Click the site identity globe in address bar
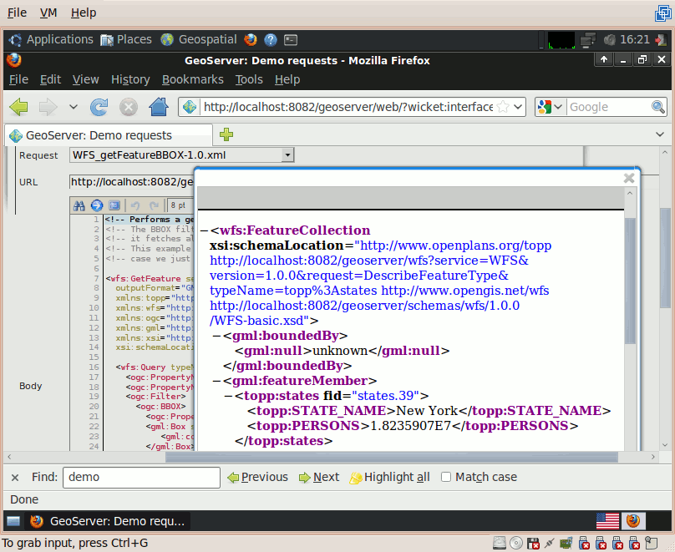 coord(190,107)
